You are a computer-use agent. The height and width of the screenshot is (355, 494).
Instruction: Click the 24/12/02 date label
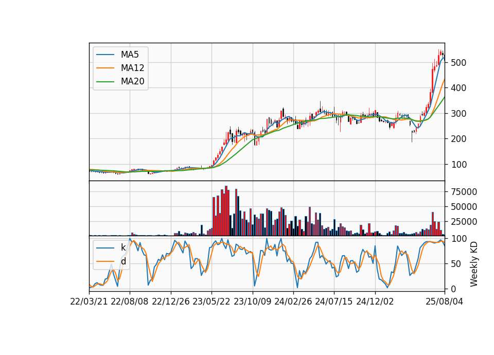click(375, 301)
